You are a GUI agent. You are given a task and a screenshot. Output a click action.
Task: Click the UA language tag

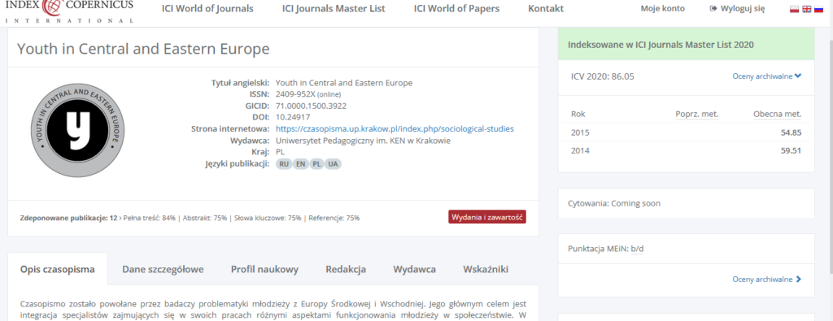(x=333, y=164)
